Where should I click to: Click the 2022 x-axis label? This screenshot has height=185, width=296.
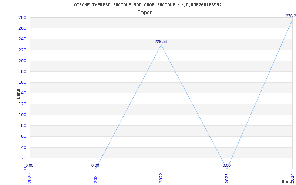point(161,178)
